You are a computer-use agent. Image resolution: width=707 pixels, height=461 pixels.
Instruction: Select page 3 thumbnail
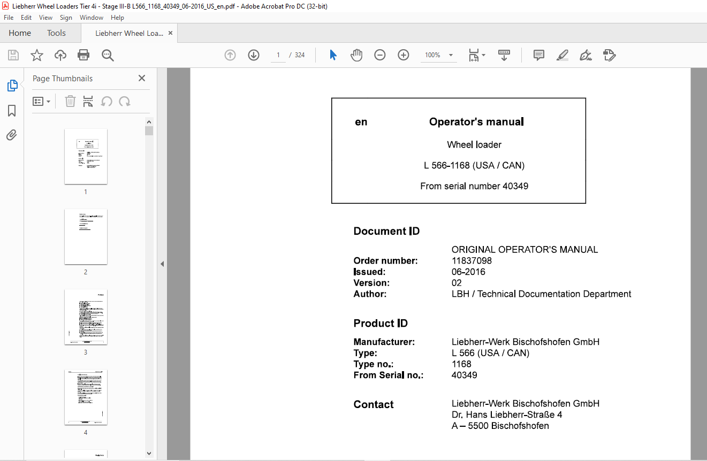click(86, 317)
